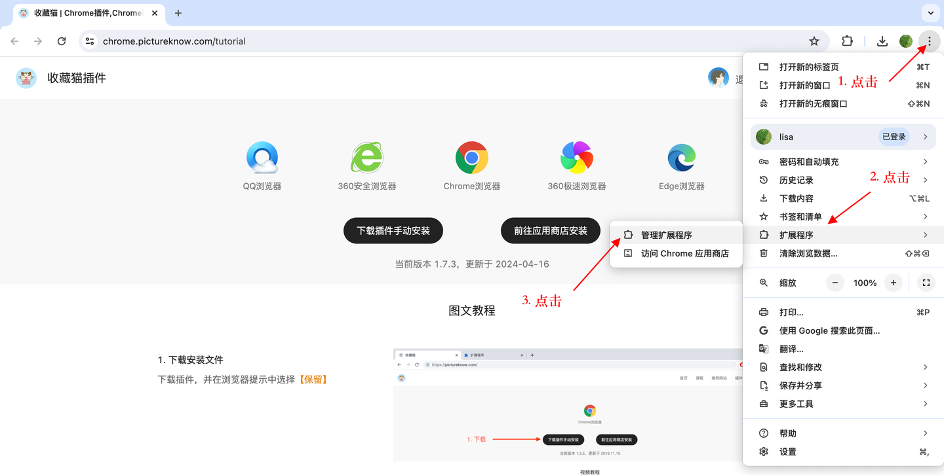Click the 收藏猫插件 site title text
Image resolution: width=944 pixels, height=475 pixels.
[77, 78]
